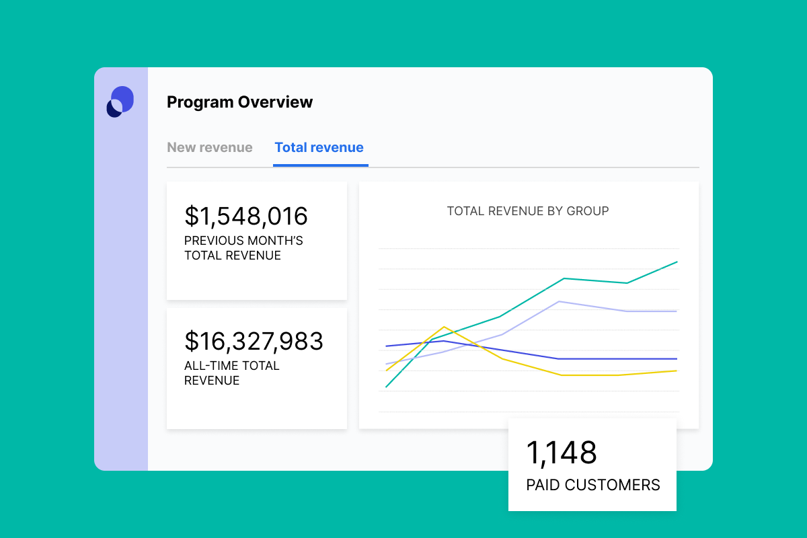Select the lavender group line peak
The height and width of the screenshot is (538, 807).
(560, 302)
